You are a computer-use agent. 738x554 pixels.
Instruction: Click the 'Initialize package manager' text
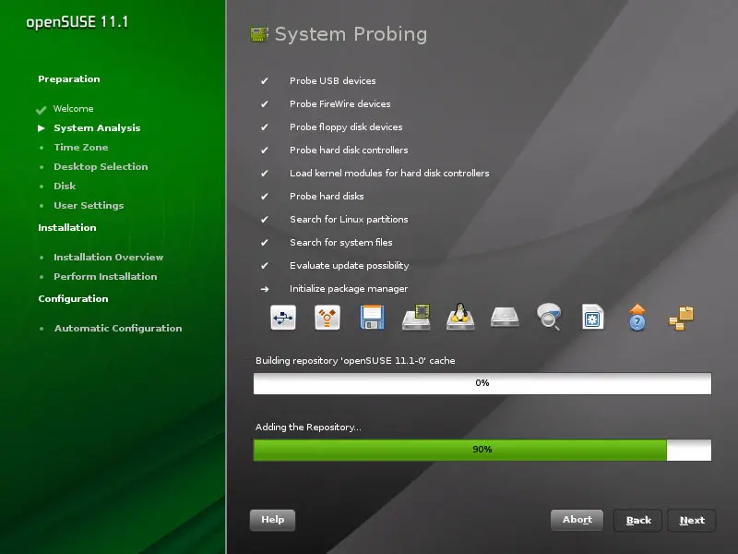[349, 289]
